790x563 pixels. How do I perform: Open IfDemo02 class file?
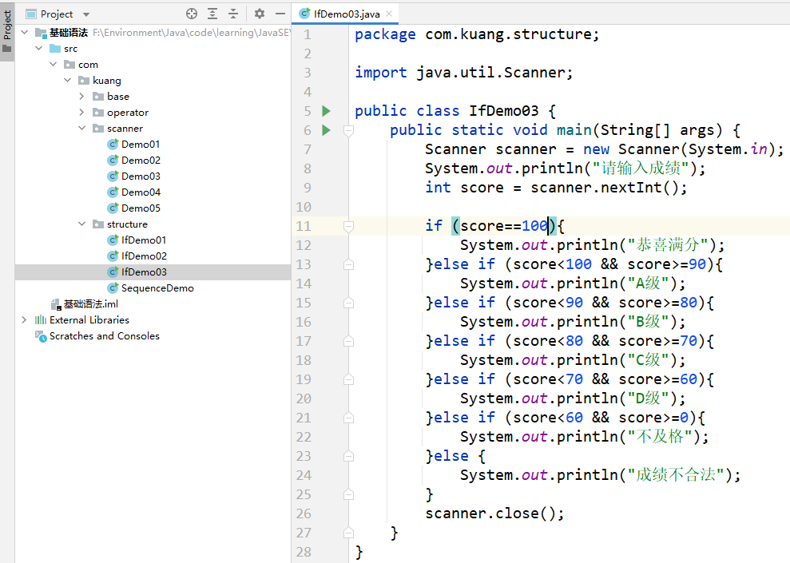point(144,256)
